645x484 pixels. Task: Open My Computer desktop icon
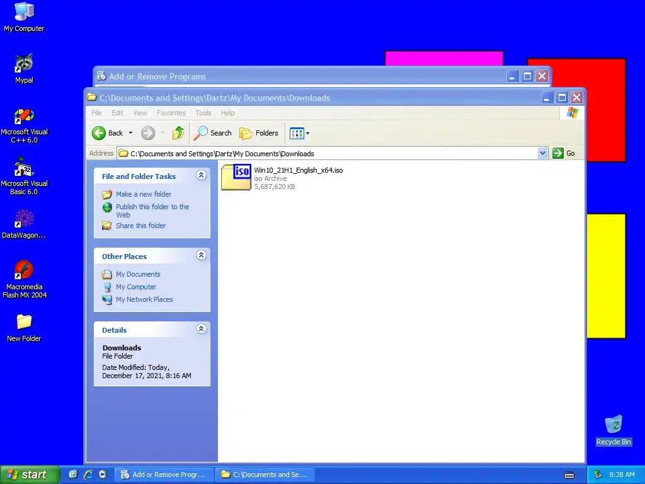[x=24, y=17]
